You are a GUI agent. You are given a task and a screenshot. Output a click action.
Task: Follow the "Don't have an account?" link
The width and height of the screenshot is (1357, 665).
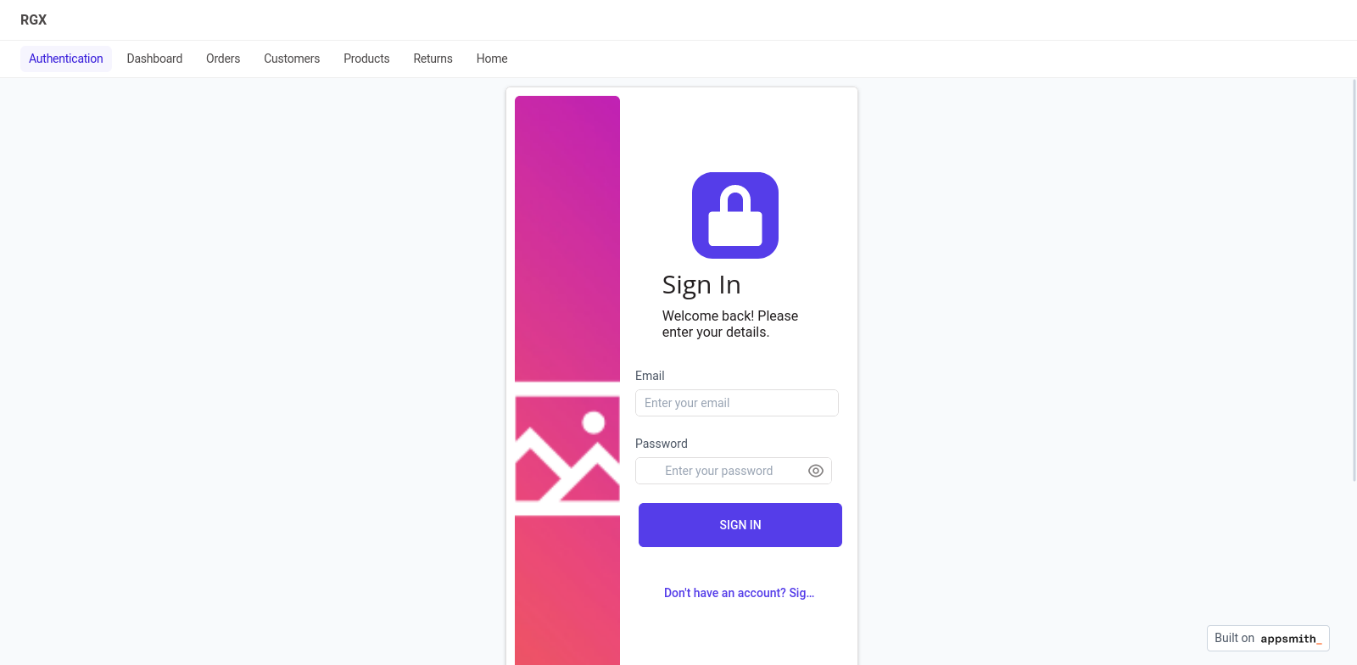click(x=739, y=593)
